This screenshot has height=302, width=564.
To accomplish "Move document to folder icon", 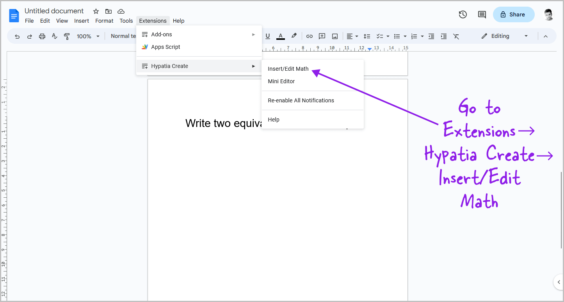I will (109, 11).
